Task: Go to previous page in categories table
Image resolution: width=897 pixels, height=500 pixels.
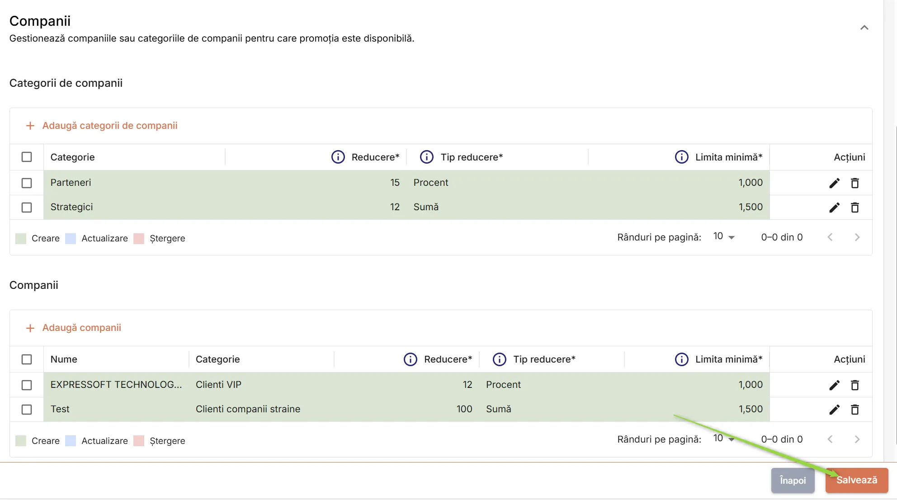Action: 830,237
